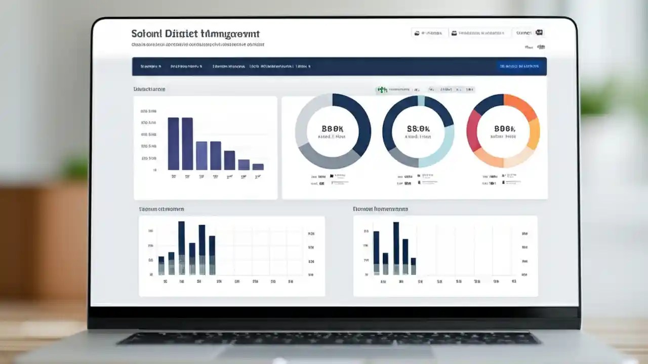Click the legend marker under the orange donut chart
This screenshot has height=364, width=648.
[x=503, y=175]
